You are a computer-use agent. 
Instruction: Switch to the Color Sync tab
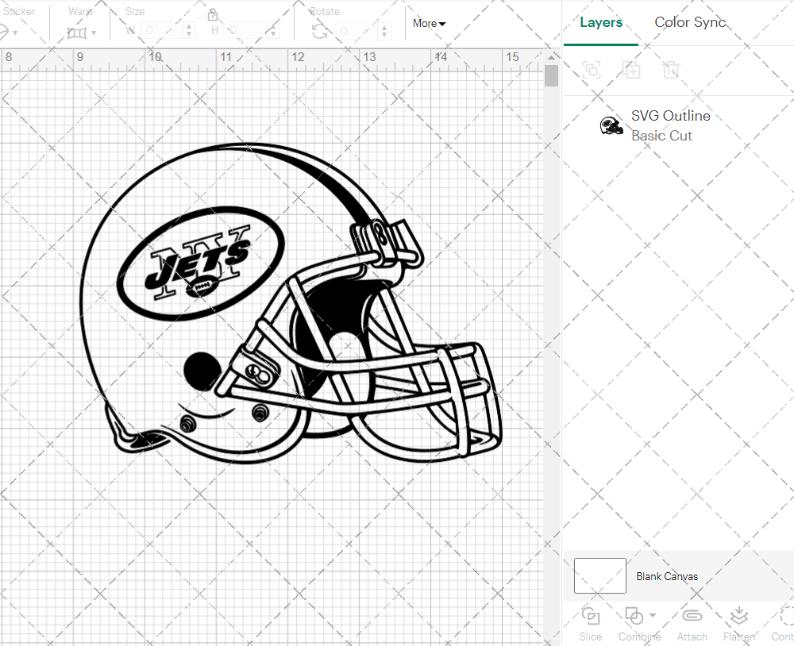tap(690, 22)
